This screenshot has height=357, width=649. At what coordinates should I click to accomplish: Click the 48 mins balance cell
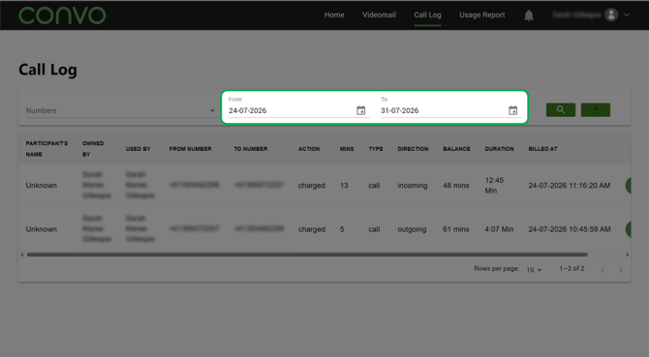455,186
